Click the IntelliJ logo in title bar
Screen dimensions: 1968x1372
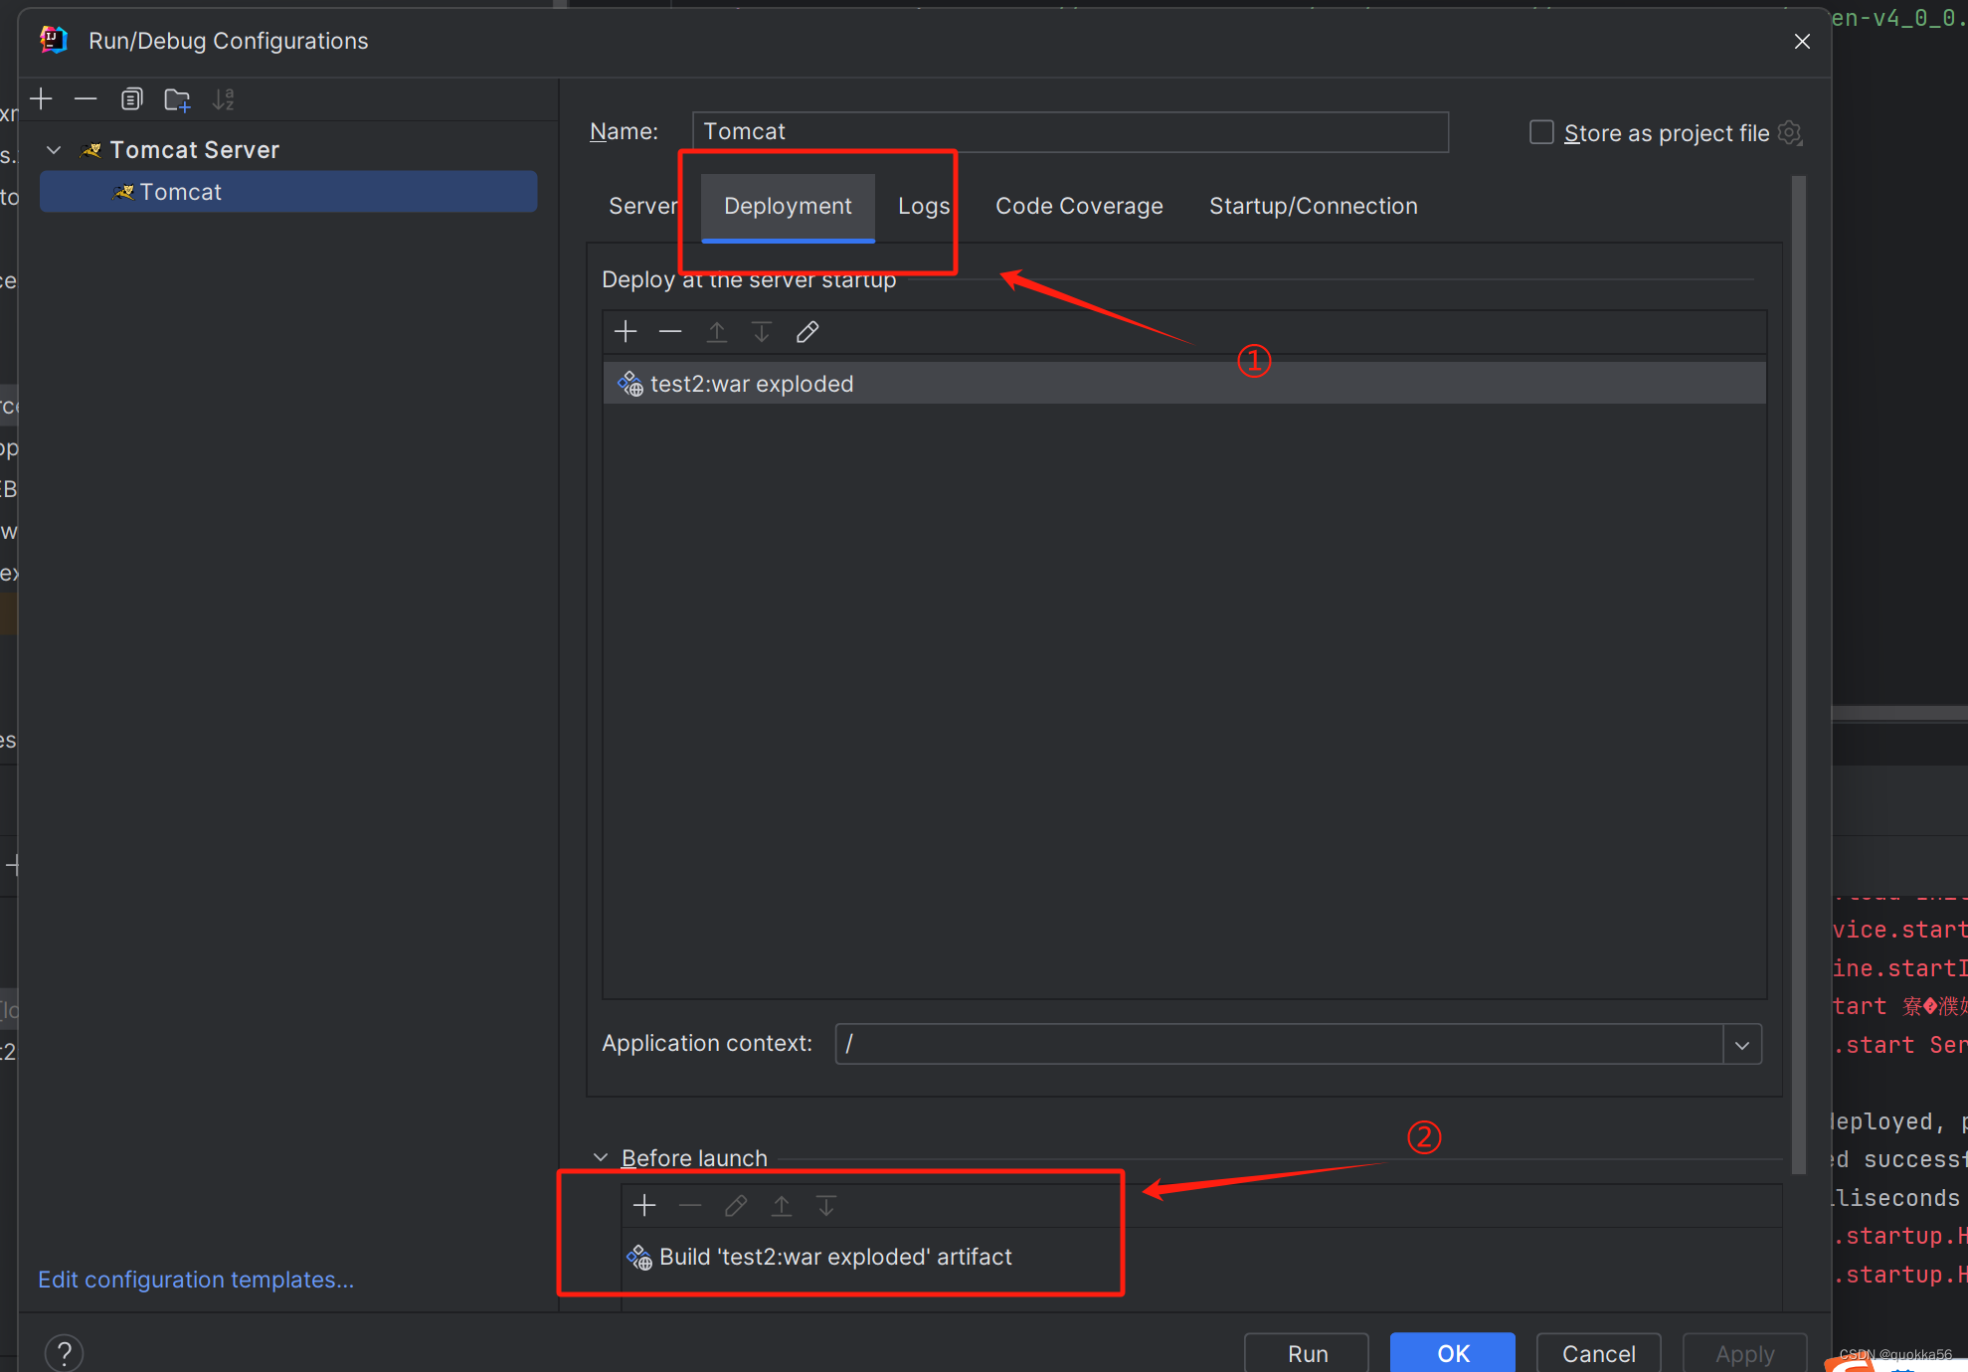53,40
